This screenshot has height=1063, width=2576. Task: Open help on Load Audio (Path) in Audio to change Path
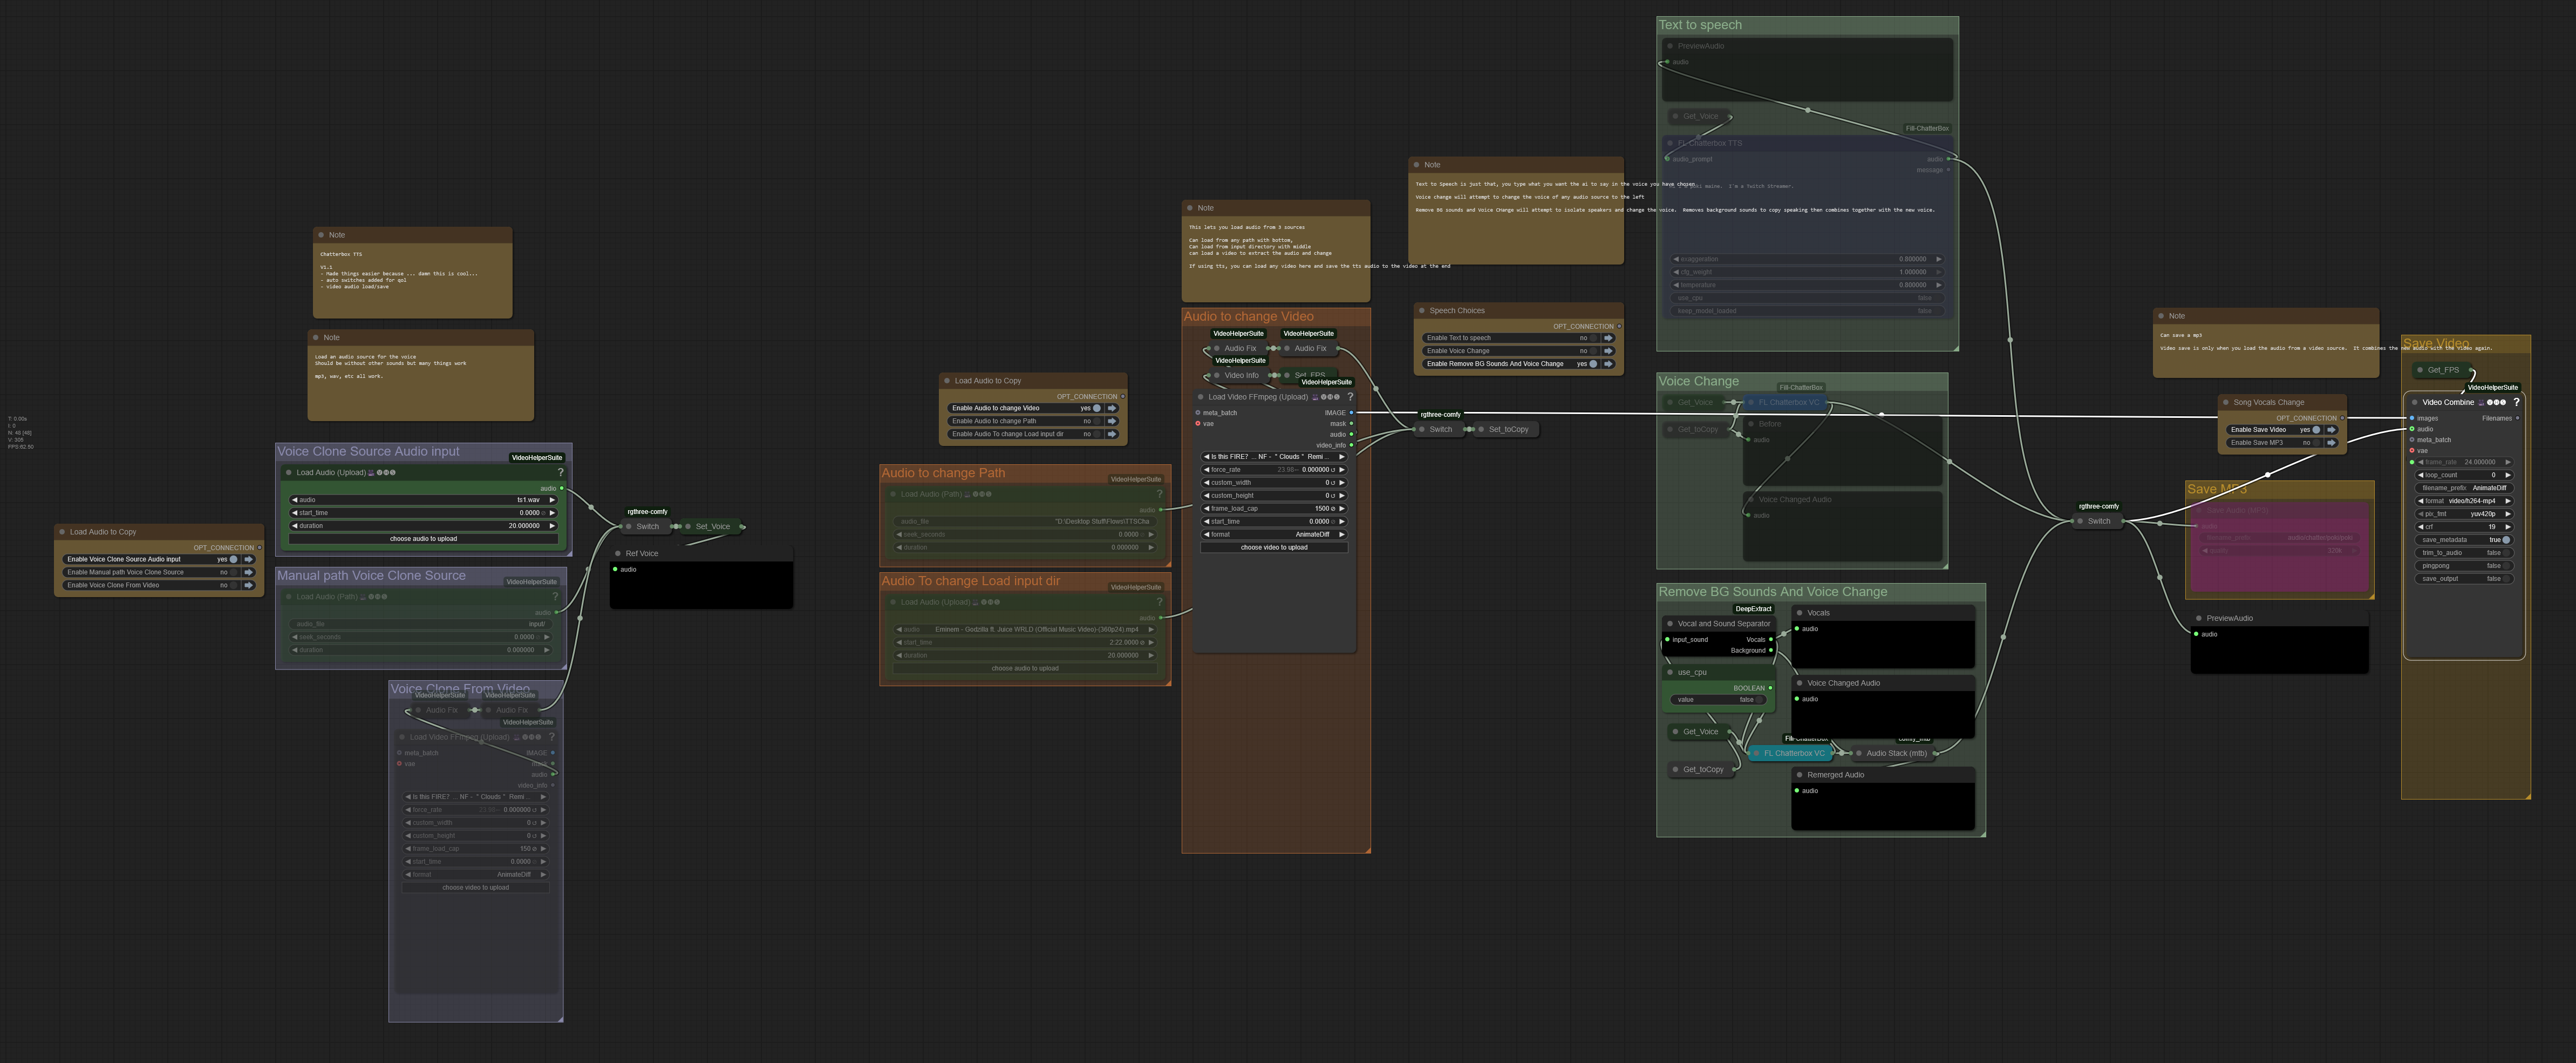(x=1159, y=493)
